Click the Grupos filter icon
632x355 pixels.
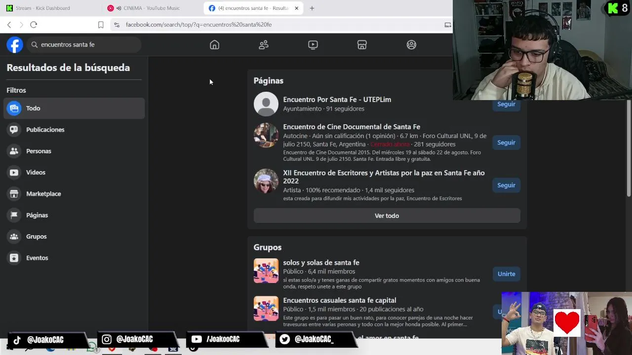pos(14,237)
